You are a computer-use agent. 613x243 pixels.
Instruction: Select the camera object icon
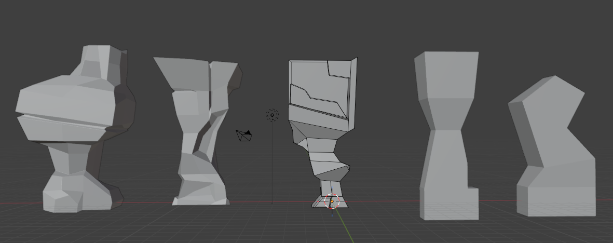[x=244, y=136]
